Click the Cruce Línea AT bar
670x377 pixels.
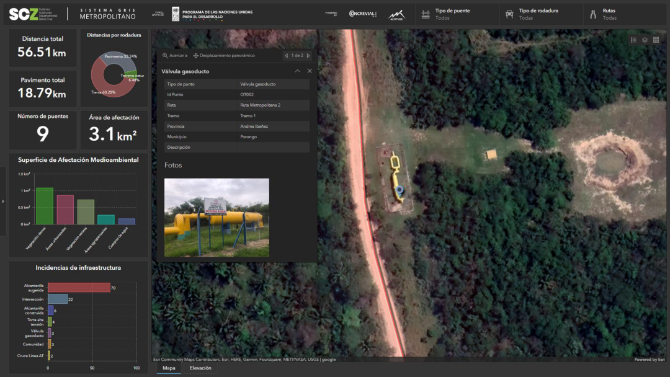(x=49, y=356)
